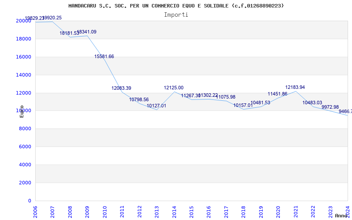Click x-axis year 2010
The height and width of the screenshot is (220, 352).
[105, 212]
